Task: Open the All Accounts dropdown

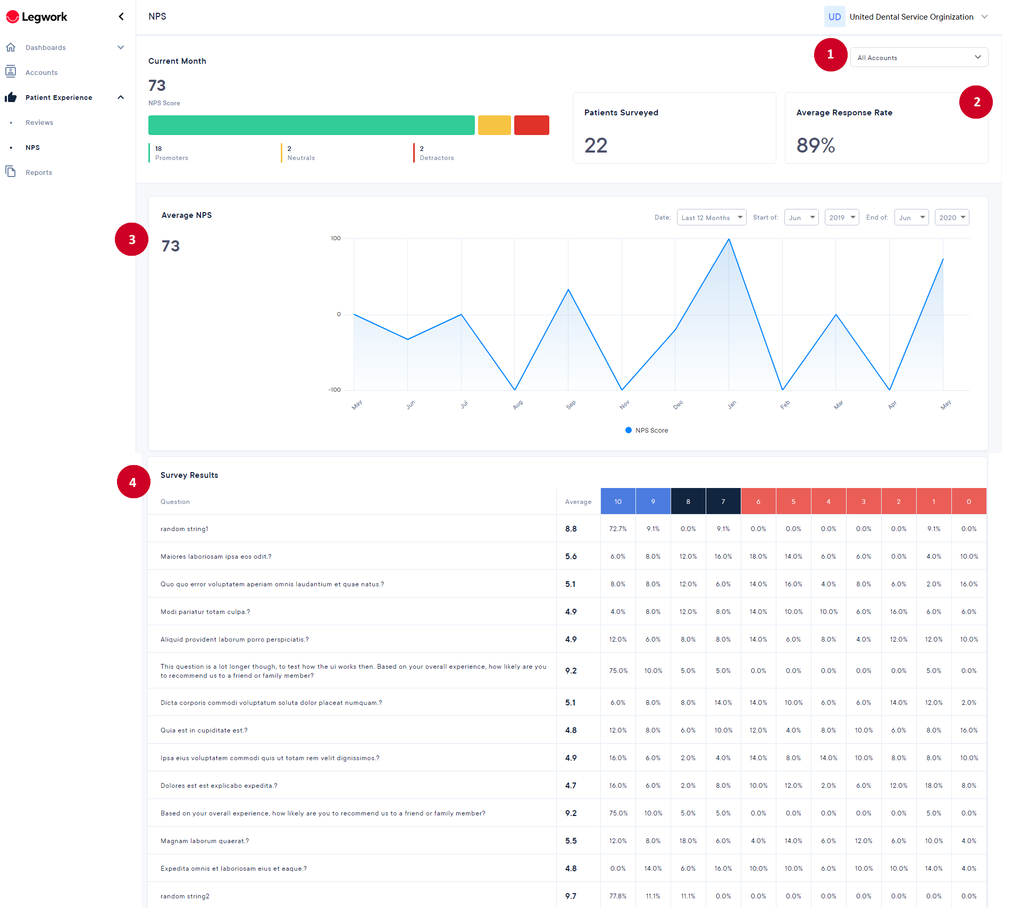Action: (919, 57)
